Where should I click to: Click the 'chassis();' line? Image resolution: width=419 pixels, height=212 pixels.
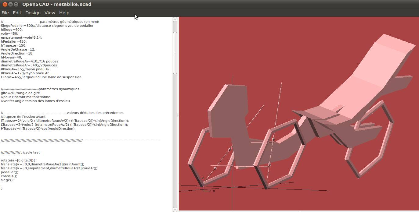pos(9,176)
